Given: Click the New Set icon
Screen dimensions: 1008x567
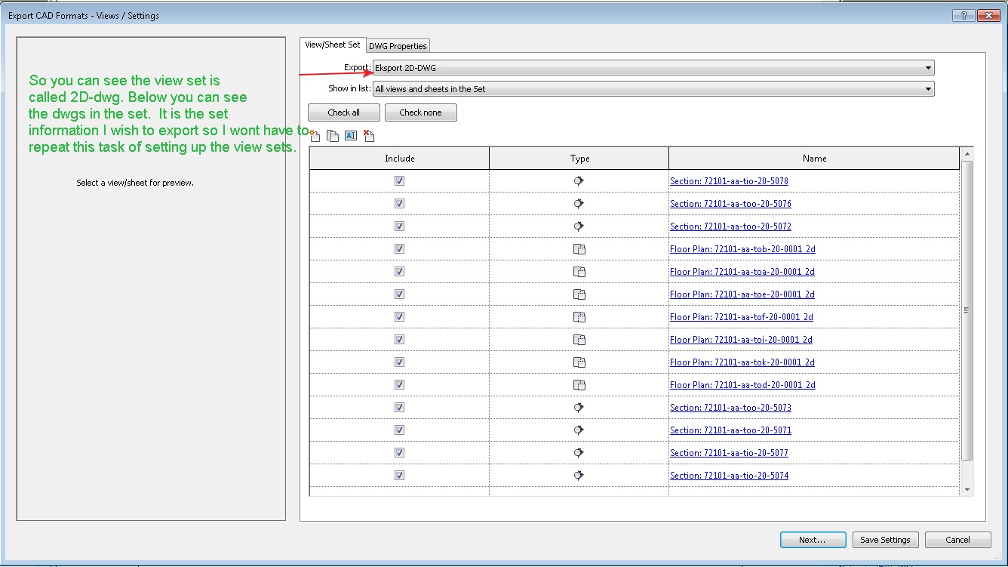Looking at the screenshot, I should (315, 136).
